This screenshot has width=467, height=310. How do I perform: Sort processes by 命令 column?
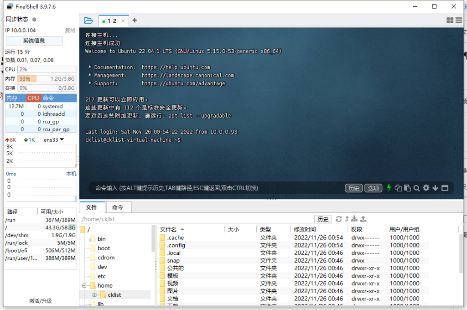point(59,98)
